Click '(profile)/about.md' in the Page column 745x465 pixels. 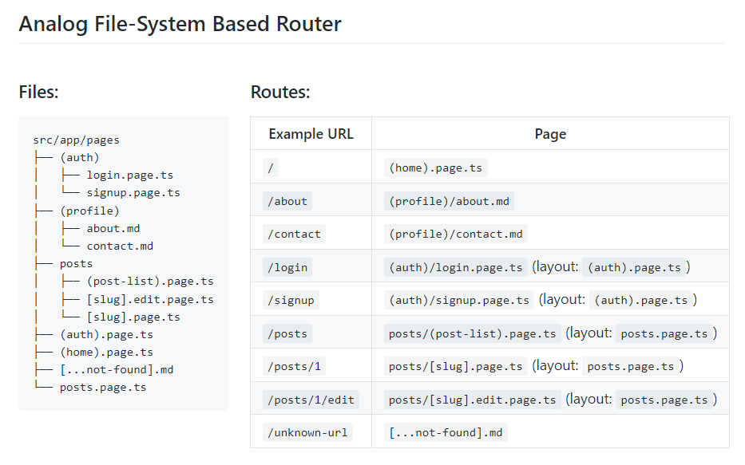pyautogui.click(x=449, y=201)
